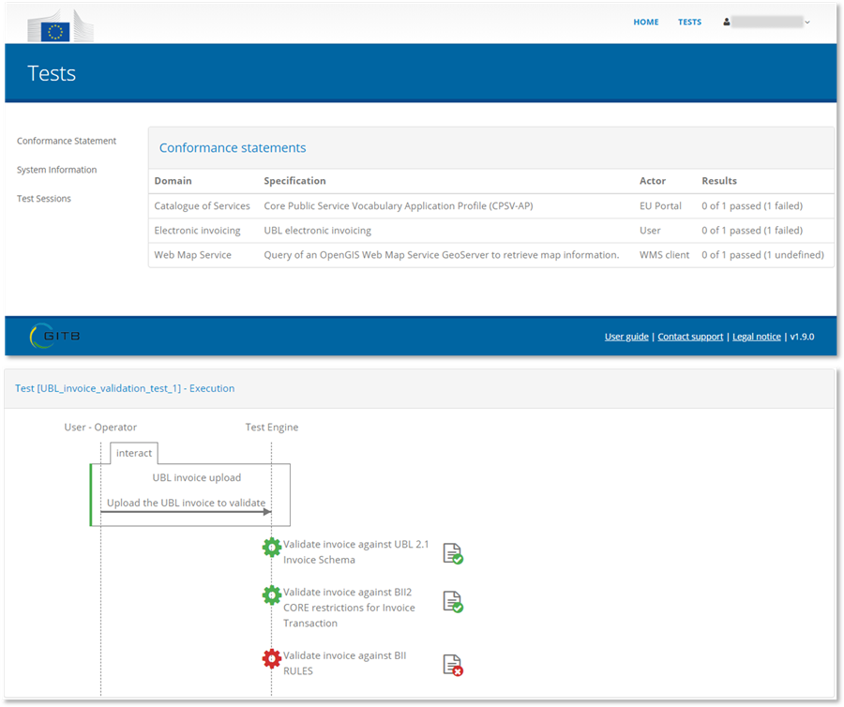Image resolution: width=844 pixels, height=707 pixels.
Task: Click the European Commission logo
Action: coord(60,26)
